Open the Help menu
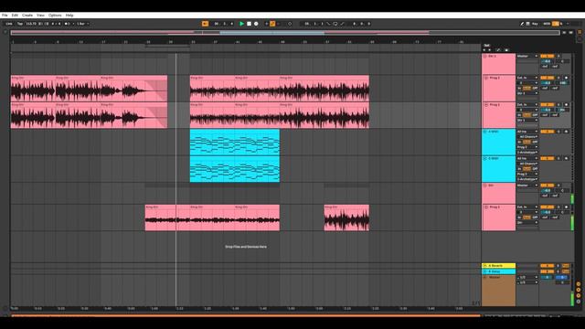 click(69, 16)
